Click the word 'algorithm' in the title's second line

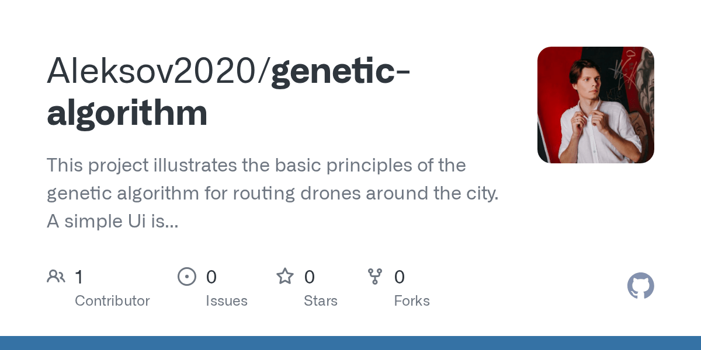click(x=127, y=113)
